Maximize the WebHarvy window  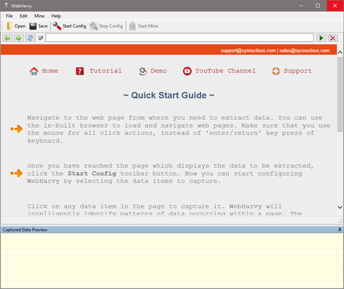click(x=318, y=6)
